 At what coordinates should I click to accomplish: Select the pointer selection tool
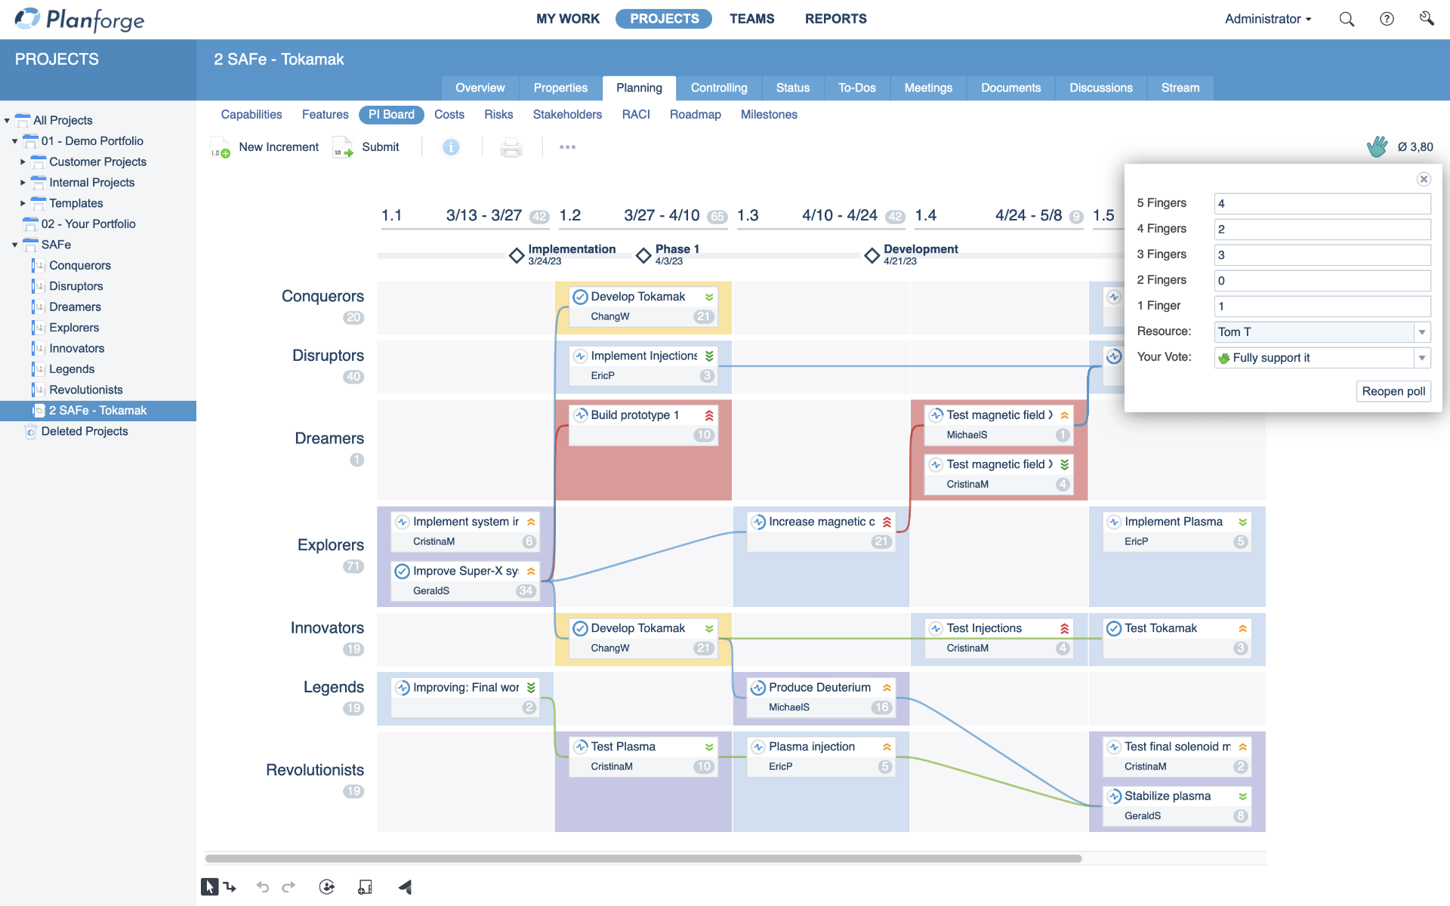tap(209, 886)
